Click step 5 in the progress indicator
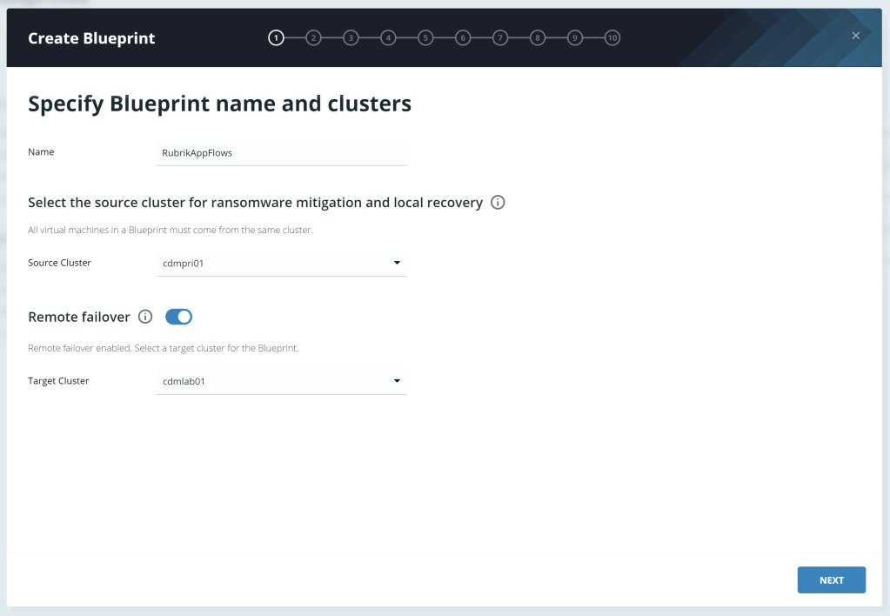Viewport: 890px width, 616px height. point(425,38)
